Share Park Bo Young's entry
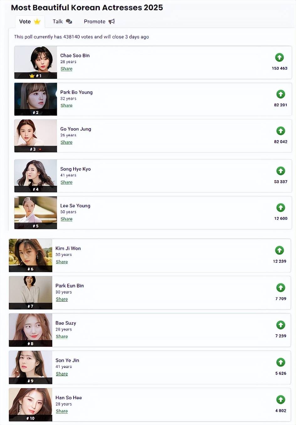 coord(66,106)
